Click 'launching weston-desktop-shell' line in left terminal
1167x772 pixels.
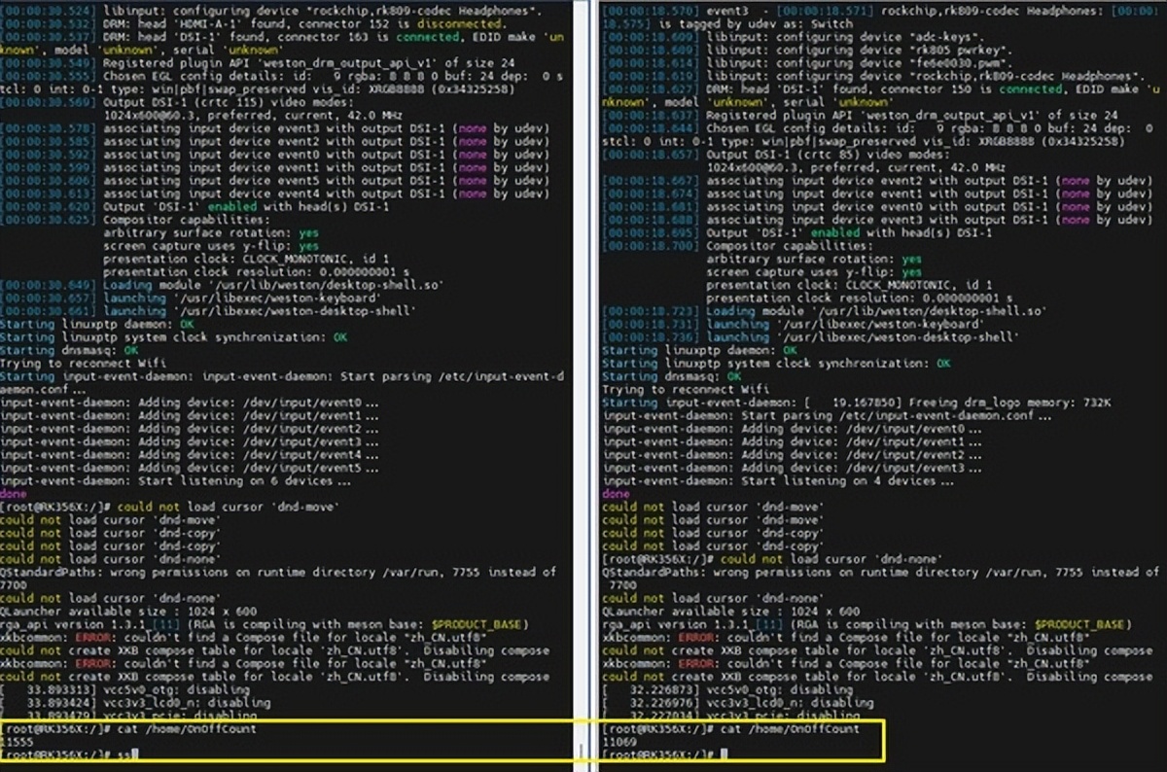tap(208, 312)
